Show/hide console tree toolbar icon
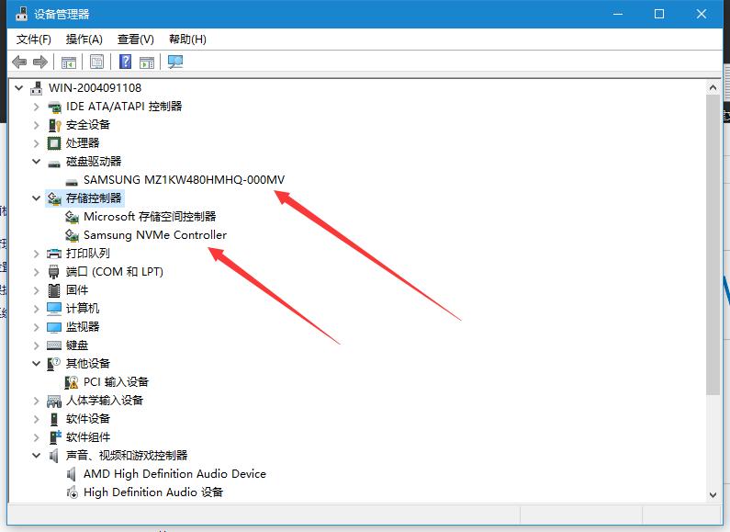Image resolution: width=730 pixels, height=532 pixels. pyautogui.click(x=69, y=62)
